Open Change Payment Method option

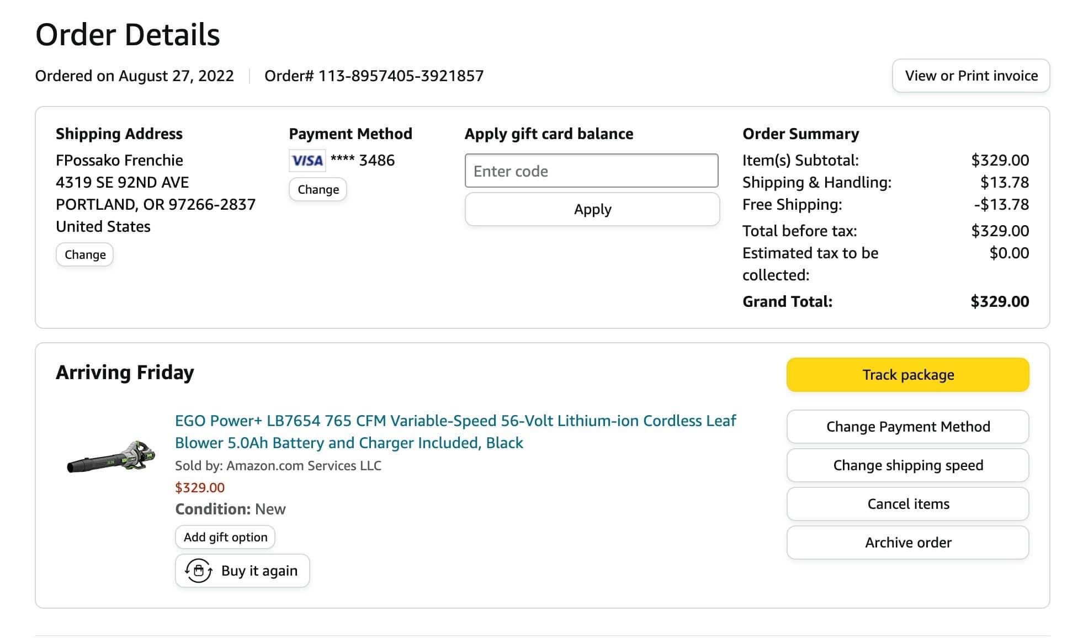tap(907, 427)
